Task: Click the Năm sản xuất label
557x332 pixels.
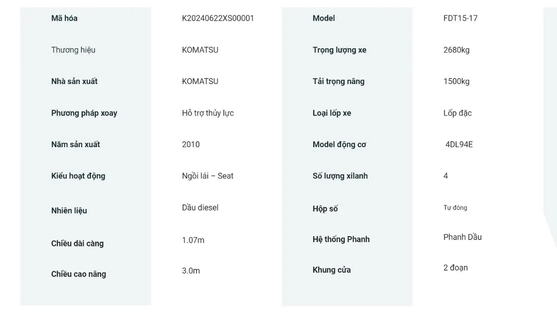Action: click(76, 144)
